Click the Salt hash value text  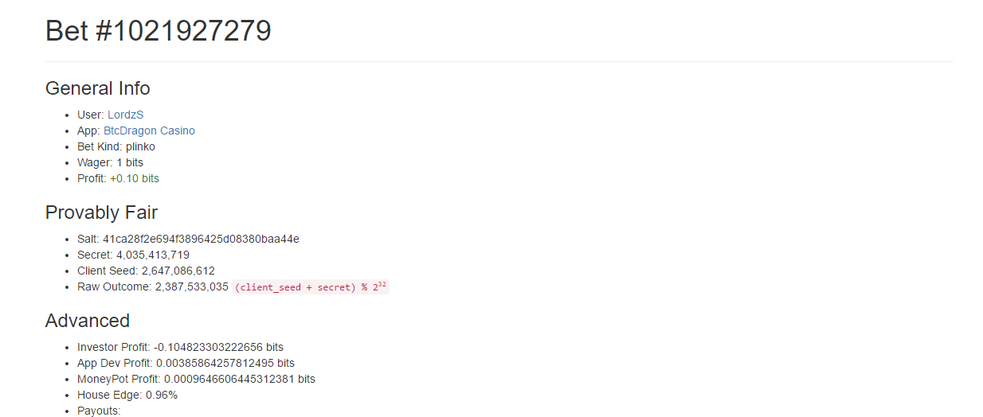coord(201,239)
